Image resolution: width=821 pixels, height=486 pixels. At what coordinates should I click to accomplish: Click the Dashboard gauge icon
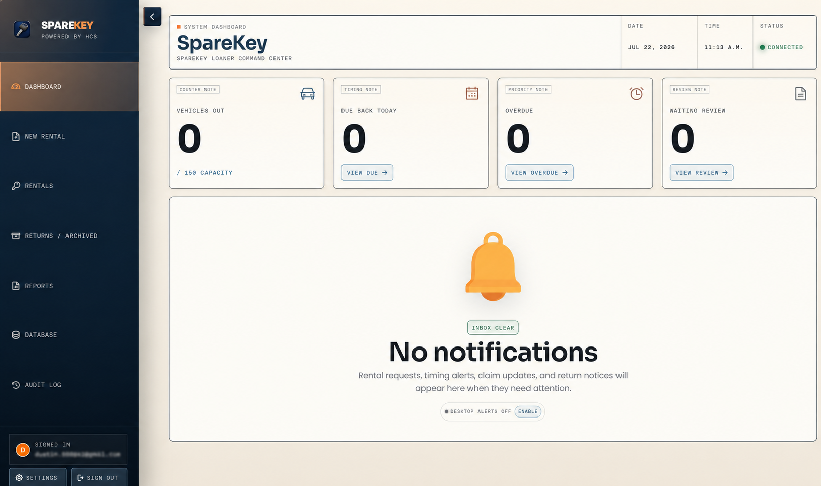tap(16, 87)
